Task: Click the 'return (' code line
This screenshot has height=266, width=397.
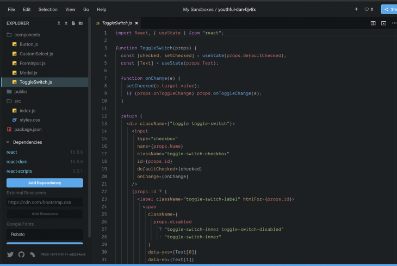Action: click(x=132, y=116)
